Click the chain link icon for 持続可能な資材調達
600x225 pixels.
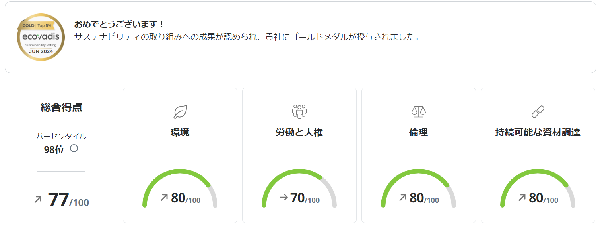tap(538, 112)
